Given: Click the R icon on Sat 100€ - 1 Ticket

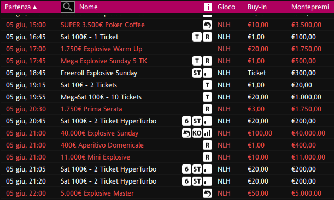Looking at the screenshot, I should [207, 37].
